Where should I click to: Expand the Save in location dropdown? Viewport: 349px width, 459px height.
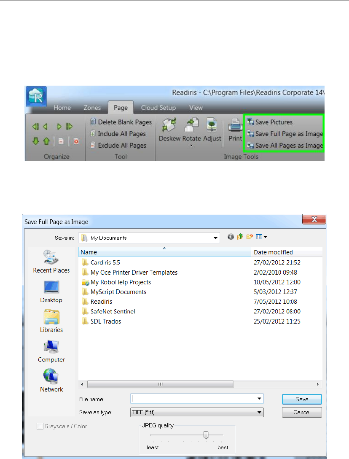216,238
